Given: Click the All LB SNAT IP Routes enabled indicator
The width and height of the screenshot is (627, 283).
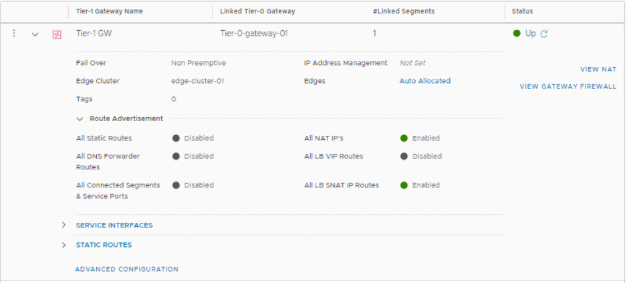Looking at the screenshot, I should coord(404,185).
